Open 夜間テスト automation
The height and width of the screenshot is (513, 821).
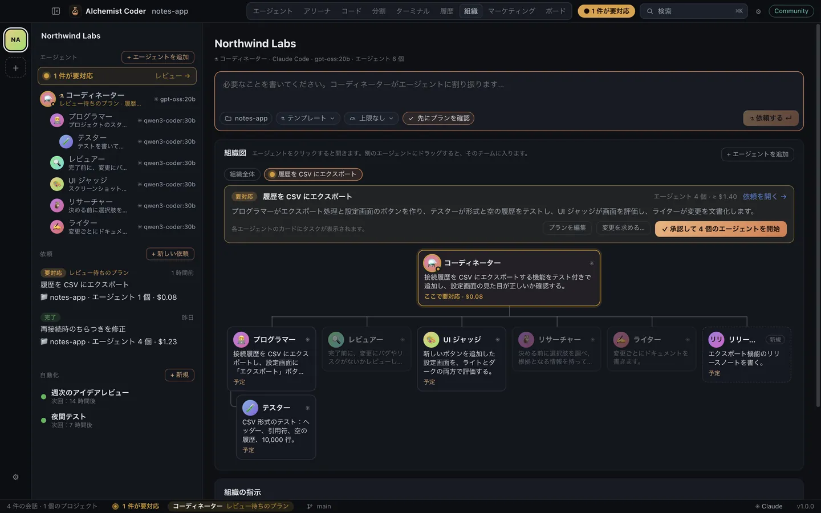pyautogui.click(x=117, y=420)
